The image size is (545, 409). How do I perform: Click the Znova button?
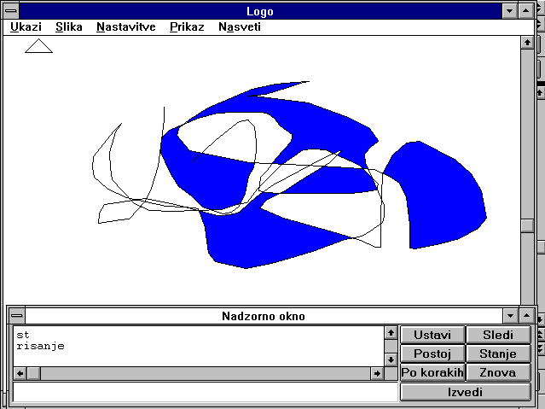[498, 372]
